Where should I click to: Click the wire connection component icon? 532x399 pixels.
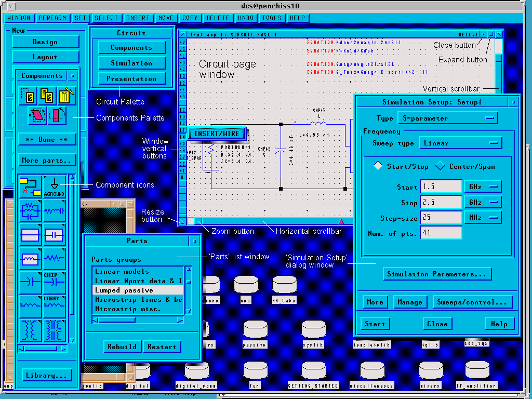30,186
